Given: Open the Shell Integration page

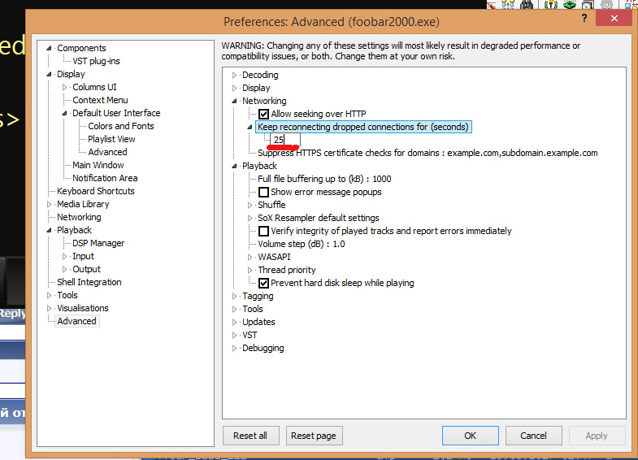Looking at the screenshot, I should tap(89, 282).
